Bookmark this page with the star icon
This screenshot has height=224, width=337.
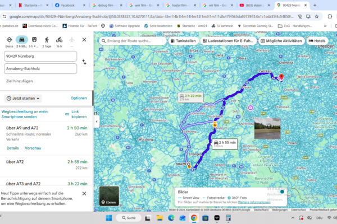[317, 16]
